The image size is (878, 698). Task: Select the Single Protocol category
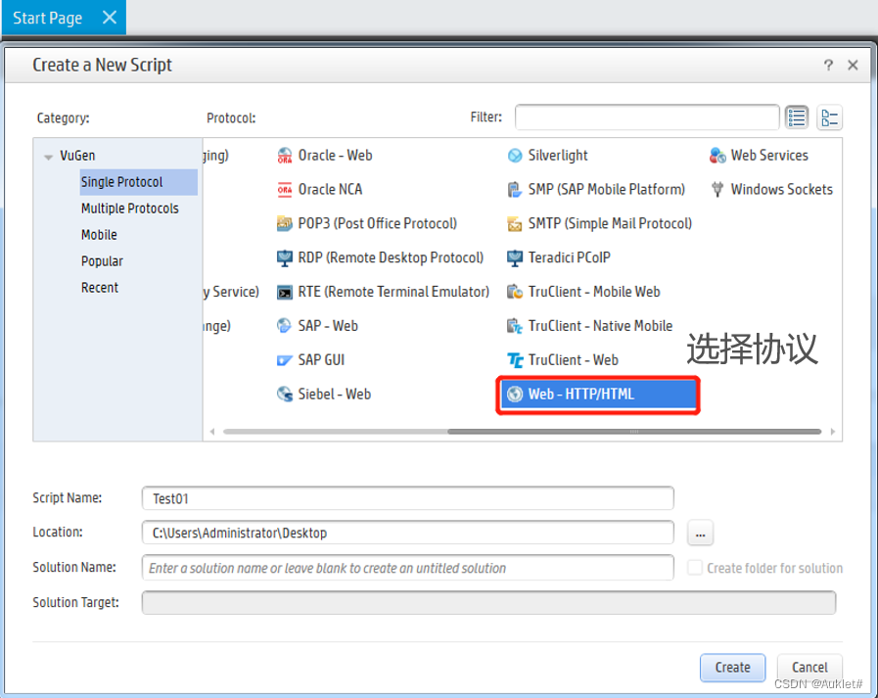click(x=138, y=182)
